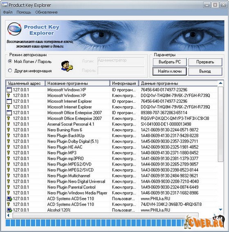Click the Выход button
This screenshot has width=229, height=232.
coord(205,71)
